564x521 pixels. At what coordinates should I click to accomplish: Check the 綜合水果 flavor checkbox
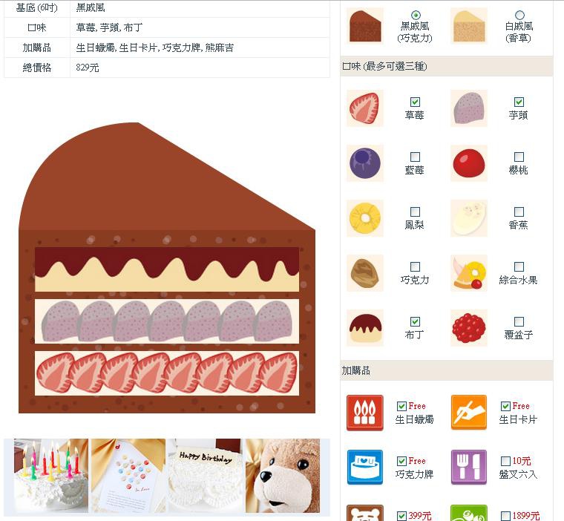click(x=519, y=266)
